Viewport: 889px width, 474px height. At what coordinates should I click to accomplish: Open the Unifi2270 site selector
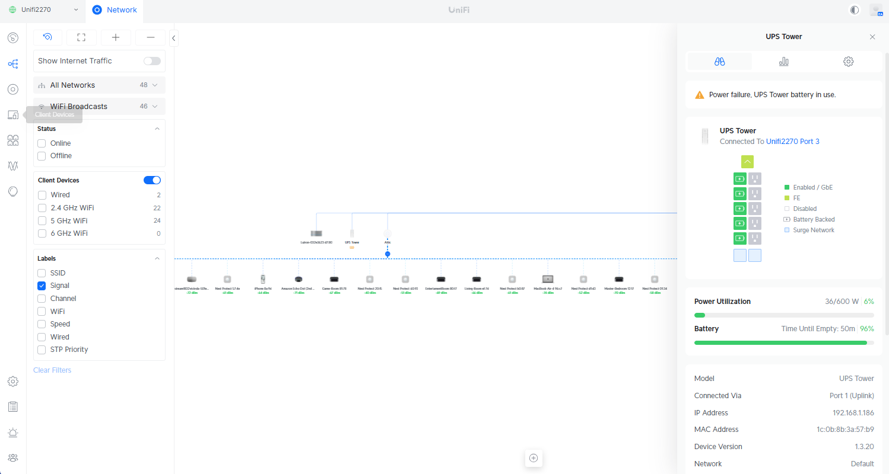pos(43,10)
